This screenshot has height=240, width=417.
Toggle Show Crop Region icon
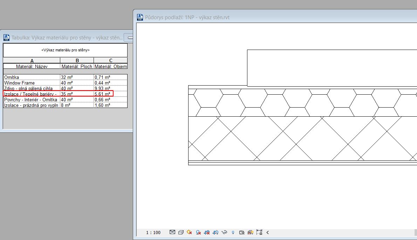[216, 232]
